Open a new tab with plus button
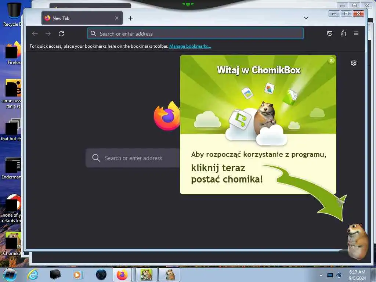 pyautogui.click(x=130, y=18)
